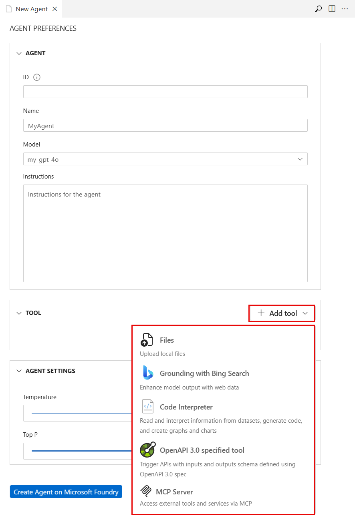The width and height of the screenshot is (355, 524).
Task: Collapse the TOOL section
Action: 19,313
